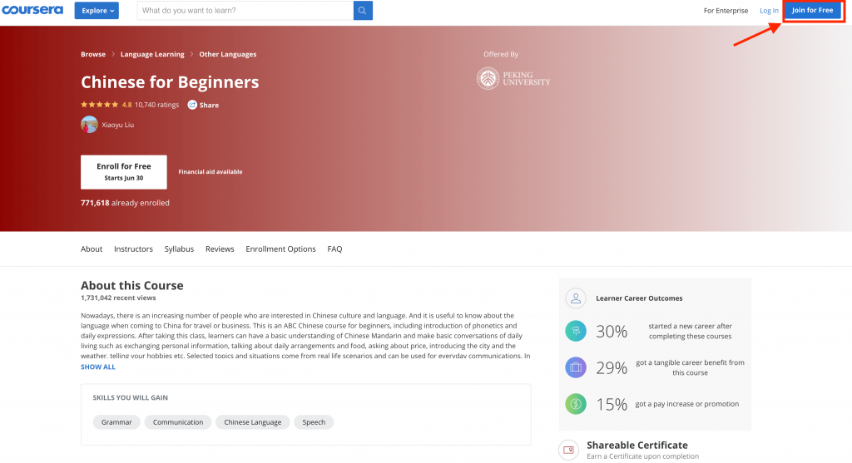852x463 pixels.
Task: Switch to the About tab
Action: click(92, 249)
